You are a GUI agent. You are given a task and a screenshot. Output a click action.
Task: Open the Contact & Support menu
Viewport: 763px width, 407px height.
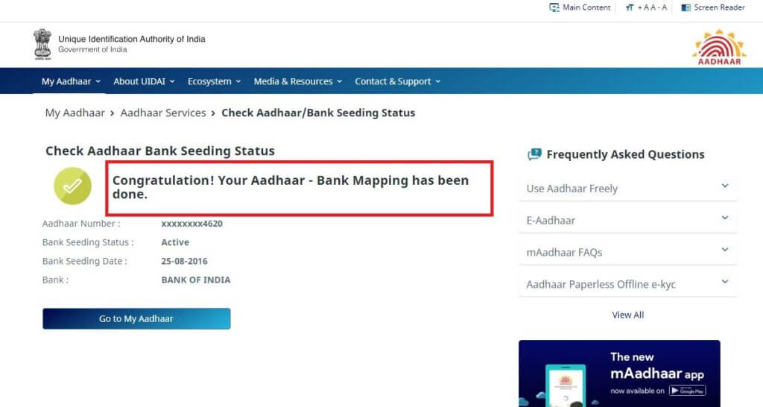point(398,81)
